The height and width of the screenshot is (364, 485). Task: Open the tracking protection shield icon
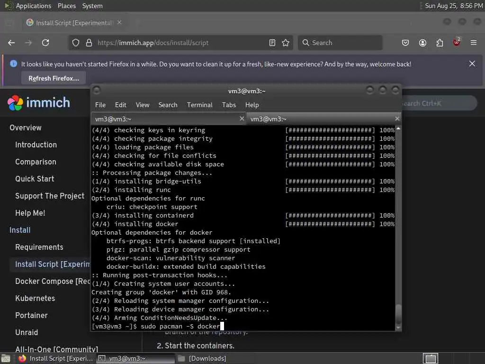76,43
